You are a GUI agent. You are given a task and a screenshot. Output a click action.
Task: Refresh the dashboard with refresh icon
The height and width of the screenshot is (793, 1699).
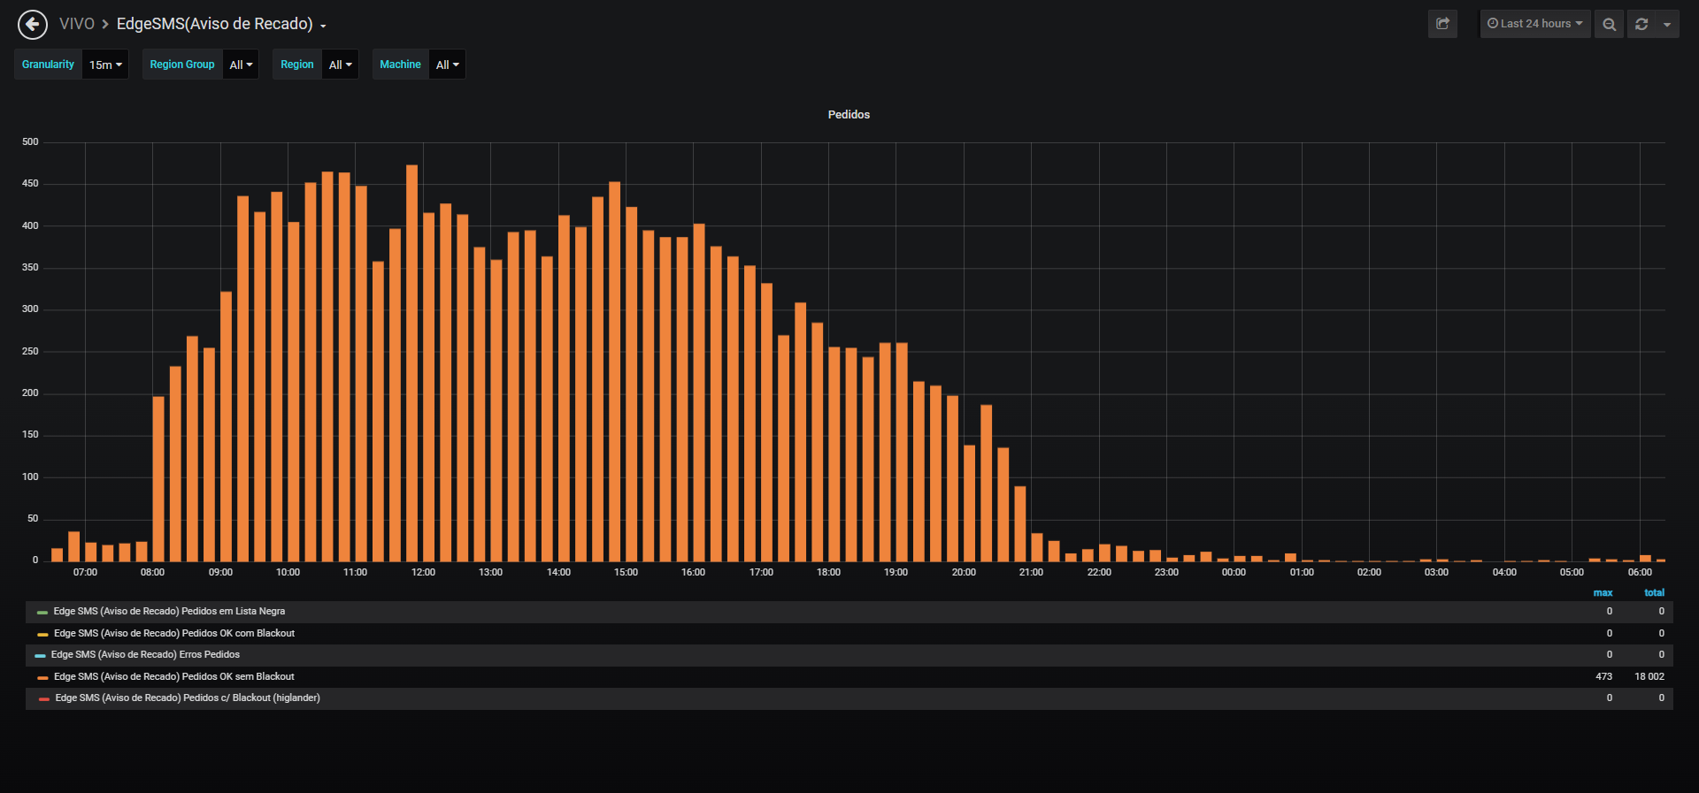[1641, 24]
